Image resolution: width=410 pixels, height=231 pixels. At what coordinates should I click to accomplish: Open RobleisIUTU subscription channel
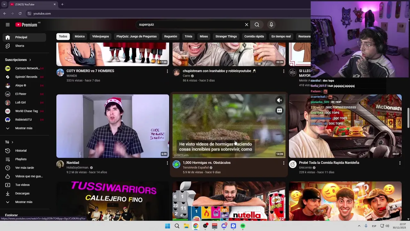[24, 120]
